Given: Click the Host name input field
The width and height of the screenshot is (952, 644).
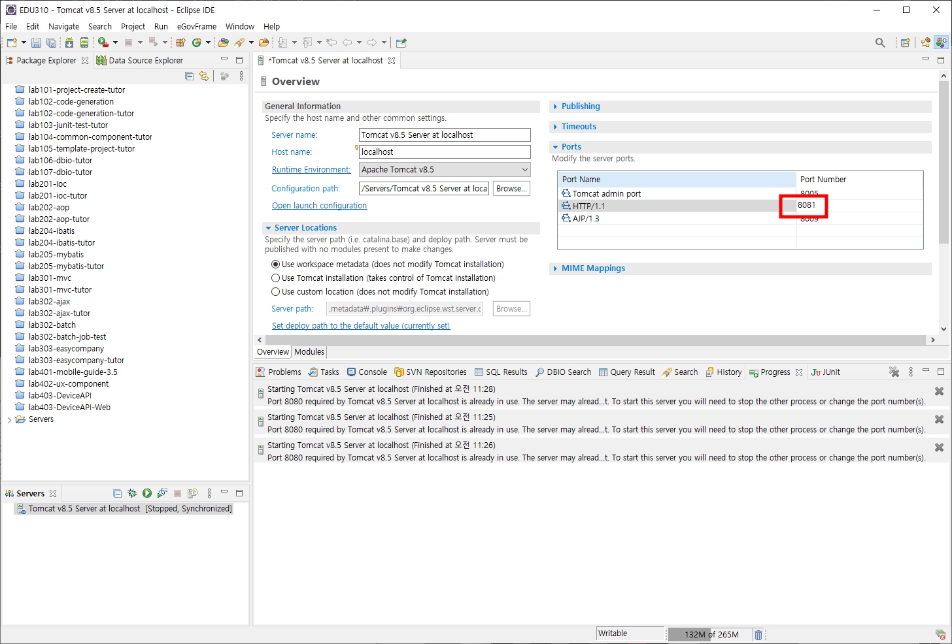Looking at the screenshot, I should tap(445, 152).
